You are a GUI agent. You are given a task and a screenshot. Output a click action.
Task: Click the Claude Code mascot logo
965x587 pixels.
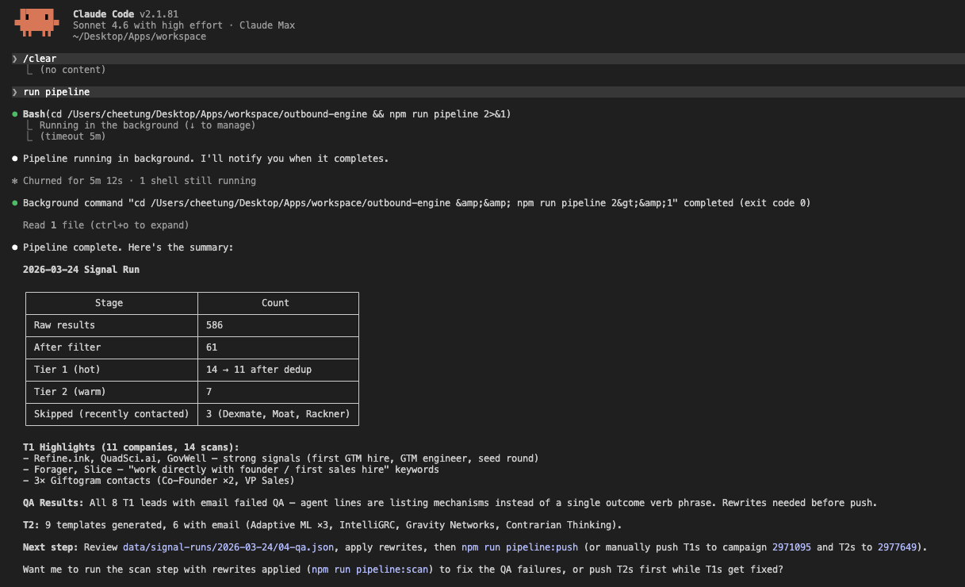click(x=36, y=23)
